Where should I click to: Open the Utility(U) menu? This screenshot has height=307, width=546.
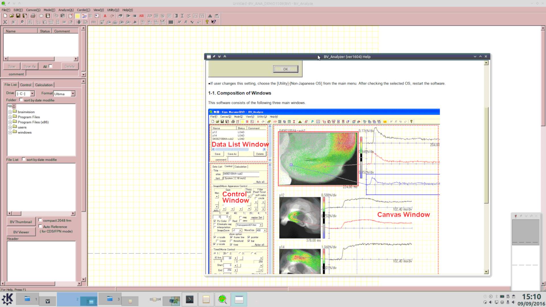click(x=113, y=10)
